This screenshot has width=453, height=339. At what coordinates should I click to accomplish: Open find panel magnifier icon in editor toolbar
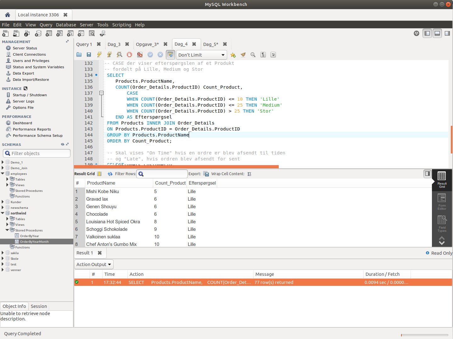(253, 55)
